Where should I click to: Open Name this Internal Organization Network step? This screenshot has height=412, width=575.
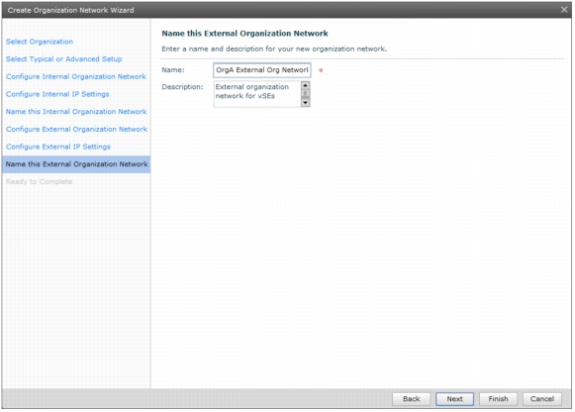pyautogui.click(x=76, y=112)
